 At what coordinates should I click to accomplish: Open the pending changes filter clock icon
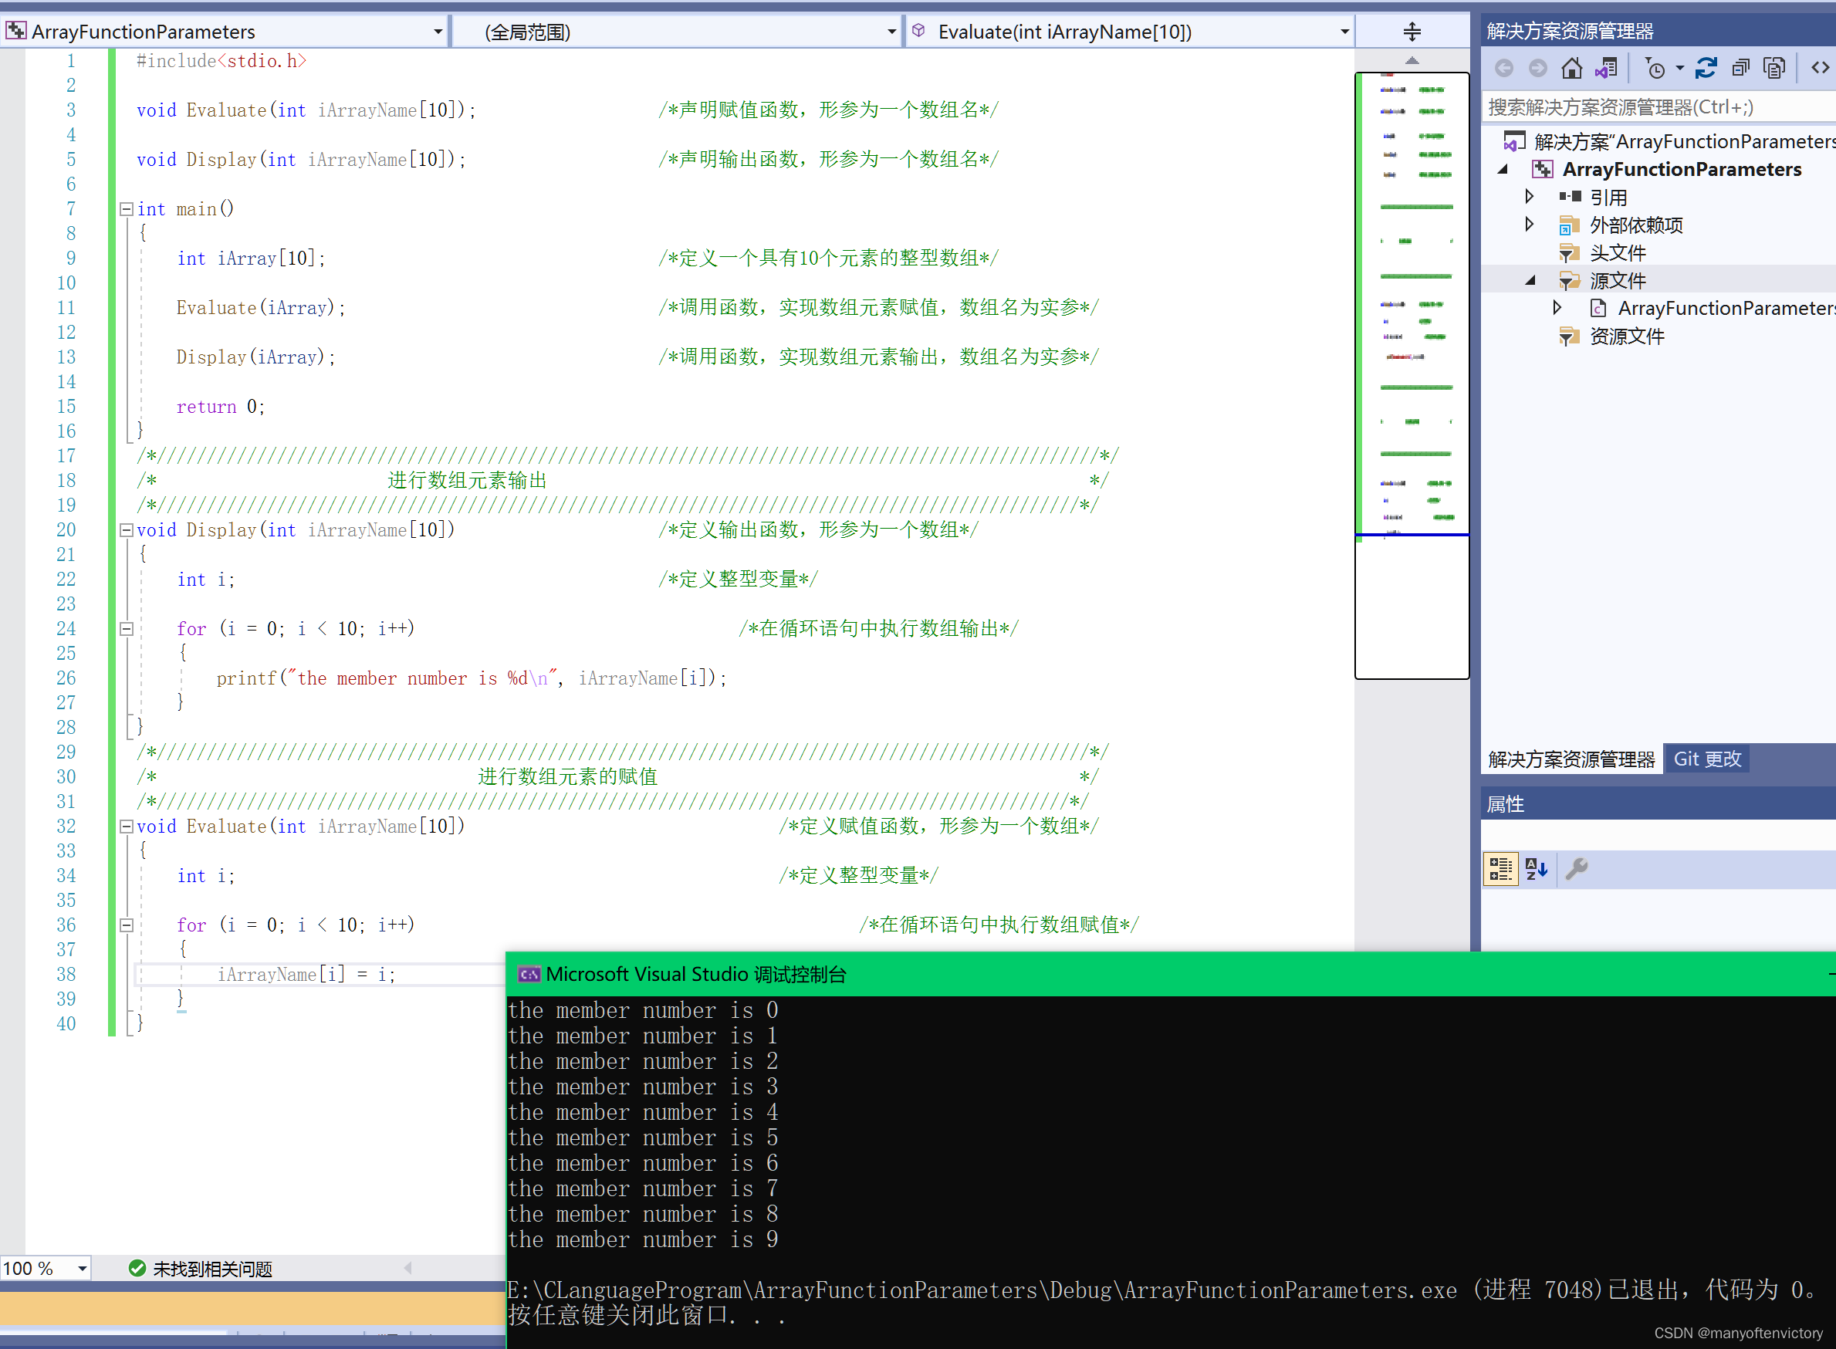[1654, 68]
